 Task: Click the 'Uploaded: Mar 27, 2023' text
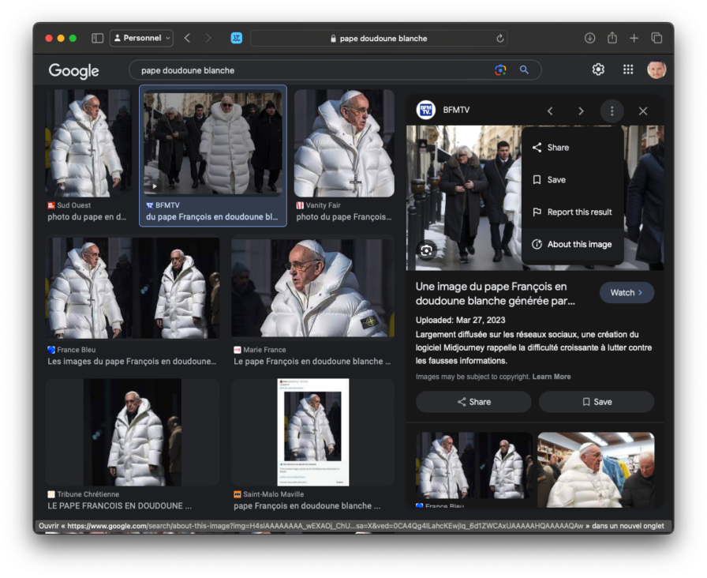click(x=460, y=320)
